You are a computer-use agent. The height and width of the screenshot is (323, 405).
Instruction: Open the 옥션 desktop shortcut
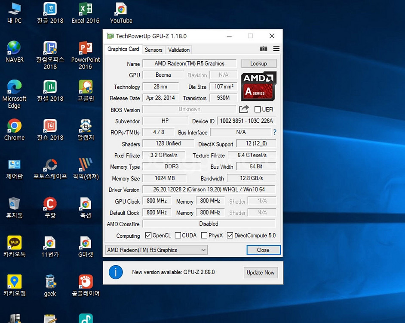(x=86, y=208)
